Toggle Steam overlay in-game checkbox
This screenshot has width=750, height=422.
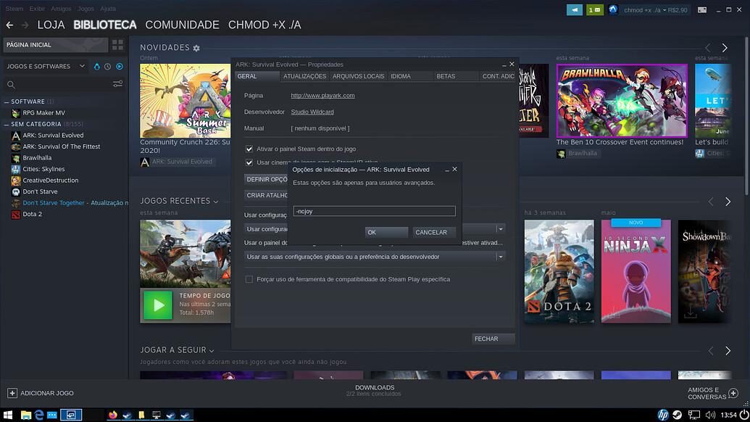point(249,149)
